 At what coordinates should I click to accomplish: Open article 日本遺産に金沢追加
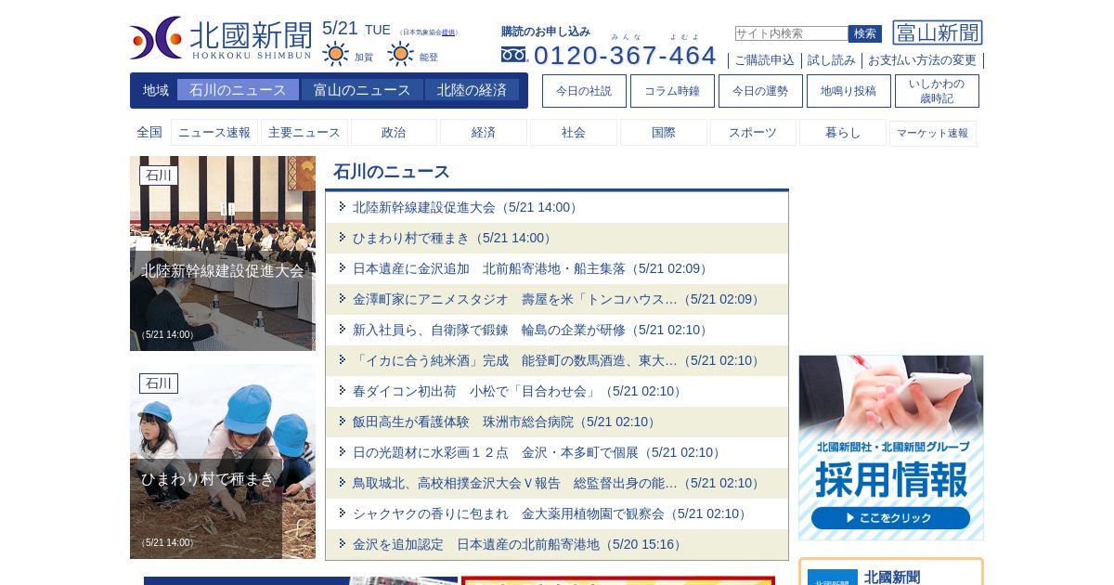(557, 268)
